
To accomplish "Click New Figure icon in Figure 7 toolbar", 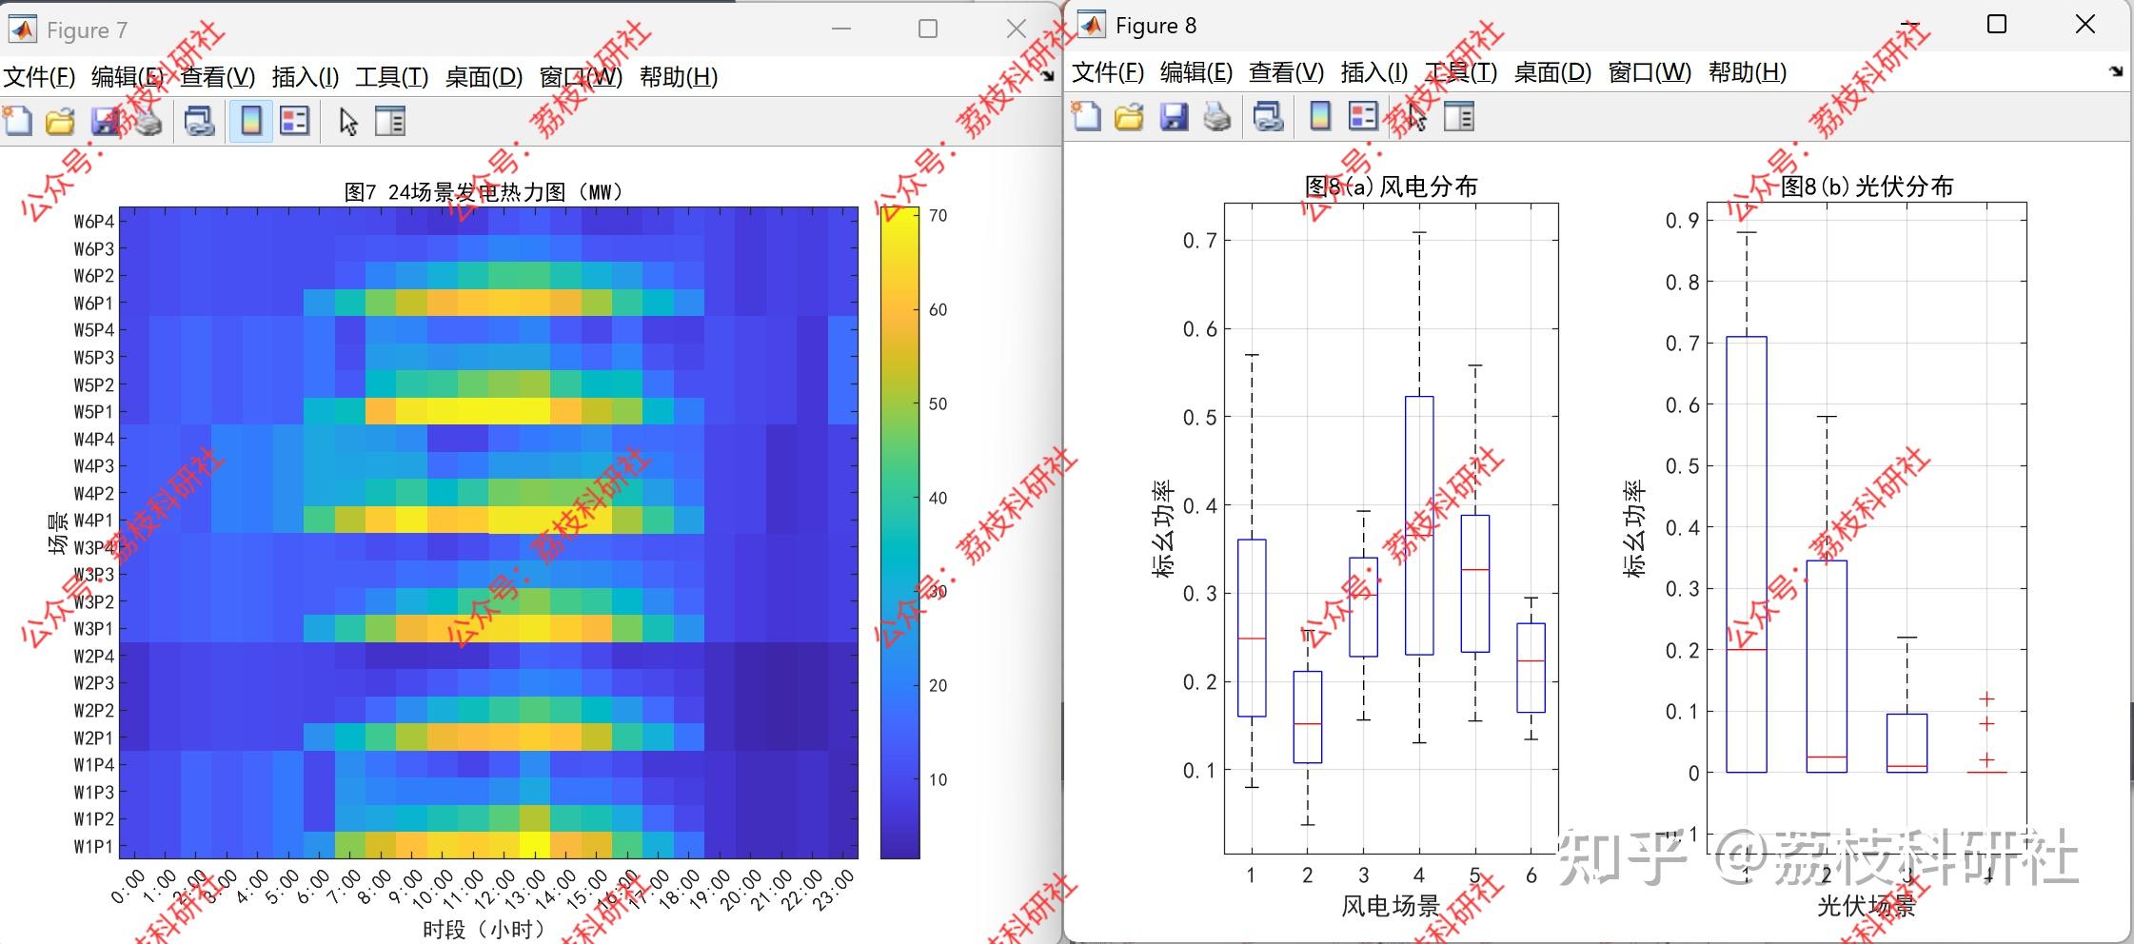I will (18, 121).
